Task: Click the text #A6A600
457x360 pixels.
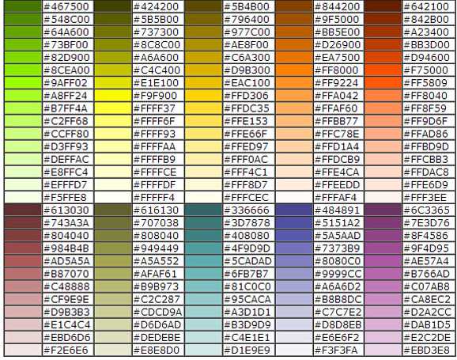Action: click(157, 58)
